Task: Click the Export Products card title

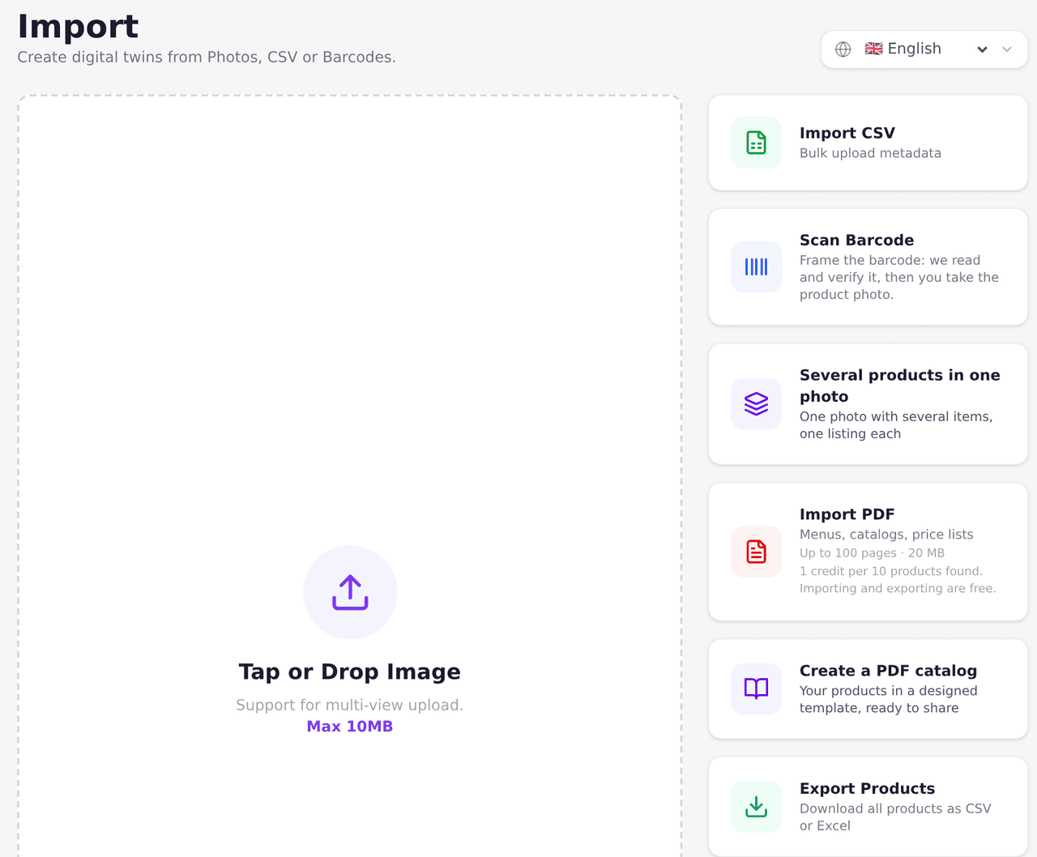Action: tap(867, 788)
